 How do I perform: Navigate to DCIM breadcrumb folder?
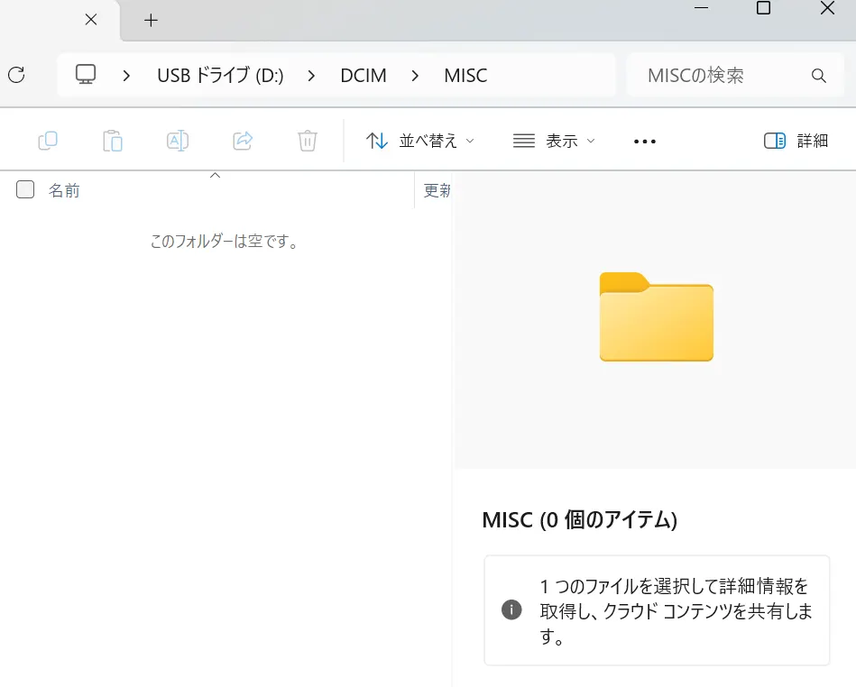(x=363, y=76)
